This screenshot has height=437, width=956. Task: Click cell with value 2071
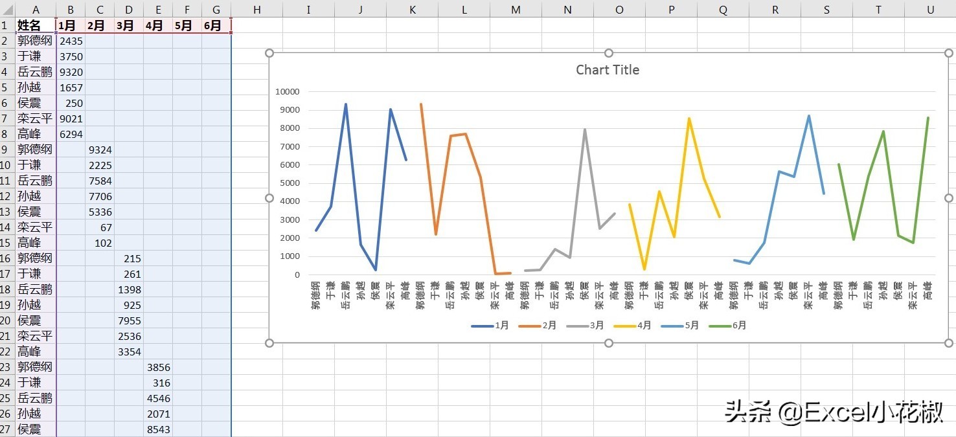[x=158, y=414]
